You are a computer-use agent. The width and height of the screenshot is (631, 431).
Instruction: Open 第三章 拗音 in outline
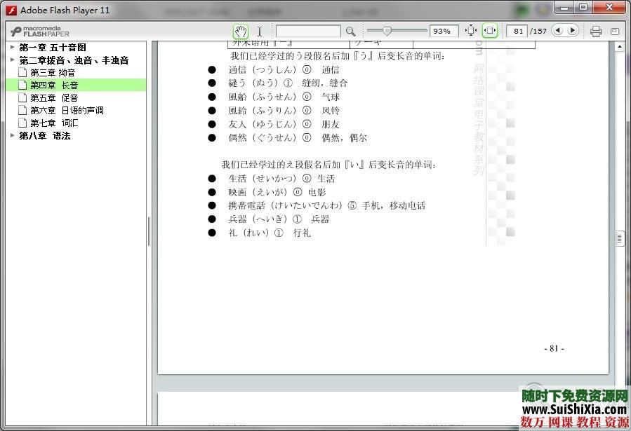tap(53, 73)
